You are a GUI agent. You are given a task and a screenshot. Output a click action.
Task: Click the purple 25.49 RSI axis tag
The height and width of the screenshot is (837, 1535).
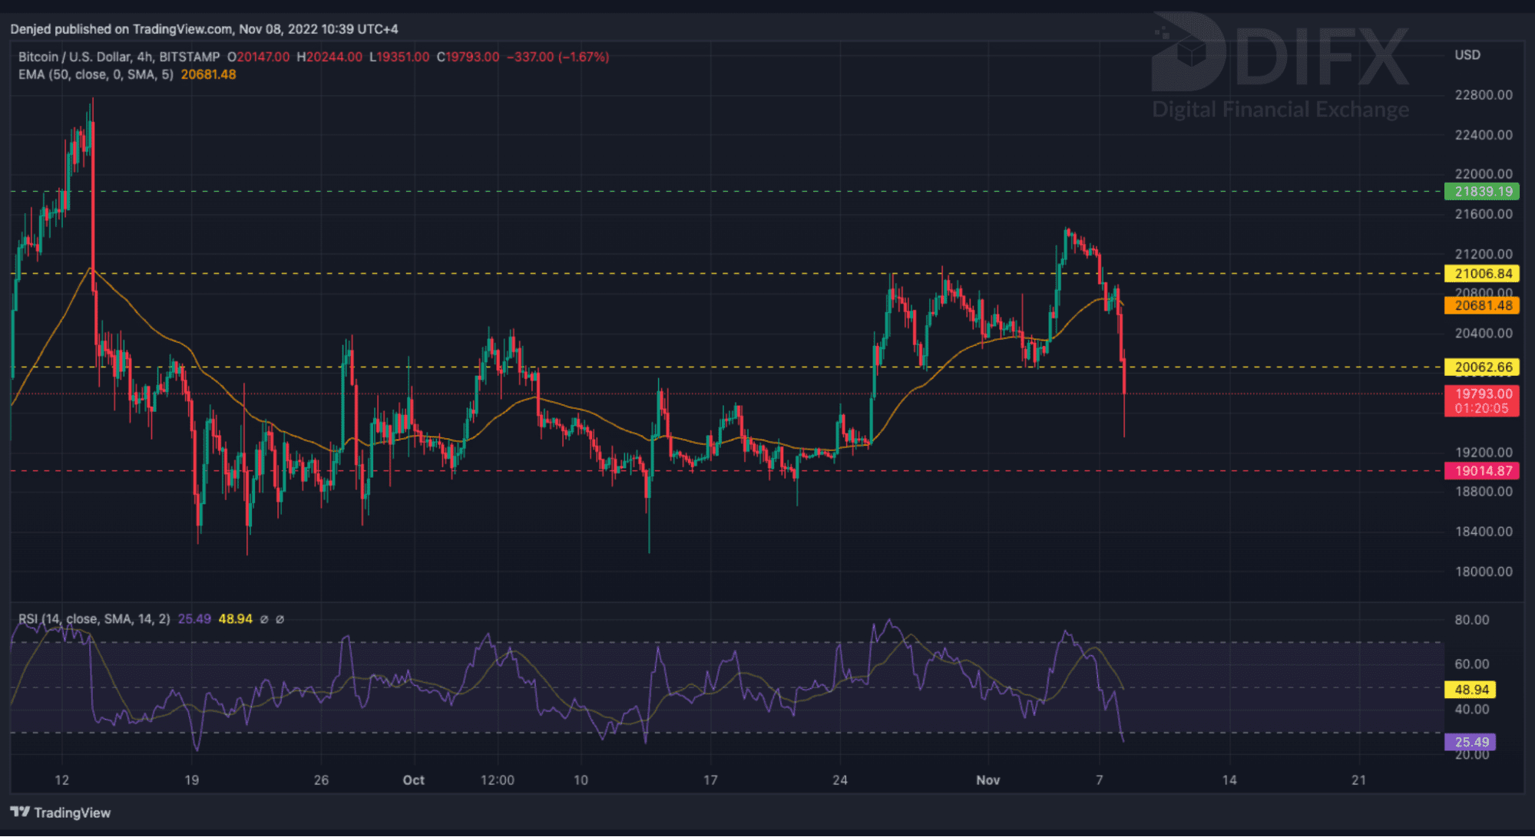tap(1470, 742)
